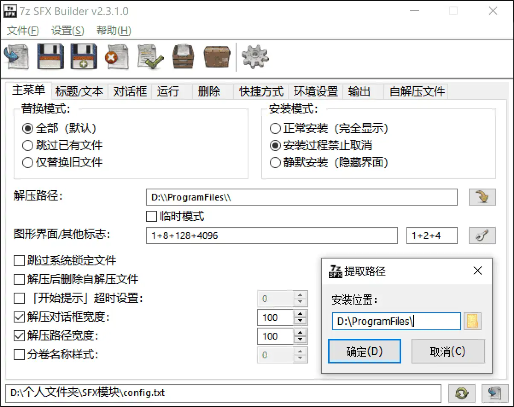Click the floppy disk with plus icon
This screenshot has height=407, width=514.
84,56
